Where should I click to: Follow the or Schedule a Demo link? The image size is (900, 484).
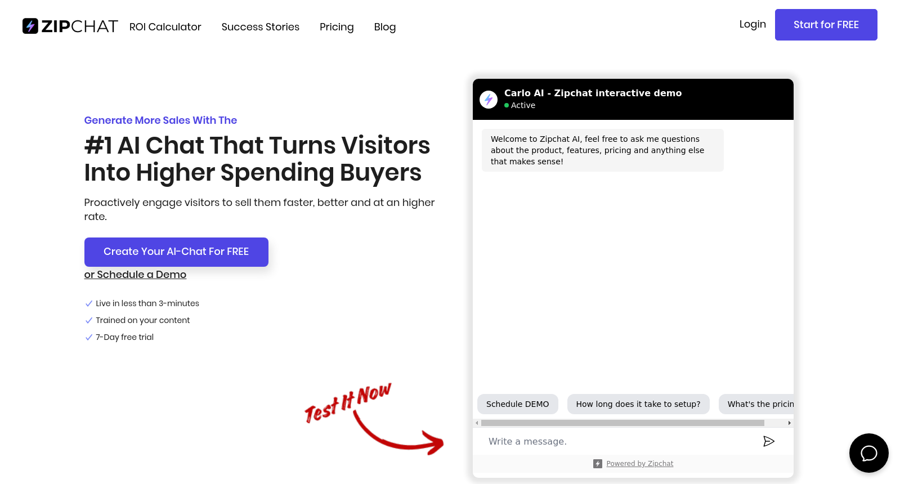[135, 275]
